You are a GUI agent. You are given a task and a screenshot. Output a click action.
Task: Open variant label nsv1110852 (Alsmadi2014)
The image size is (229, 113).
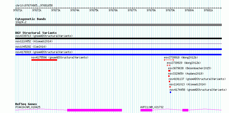pyautogui.click(x=34, y=41)
